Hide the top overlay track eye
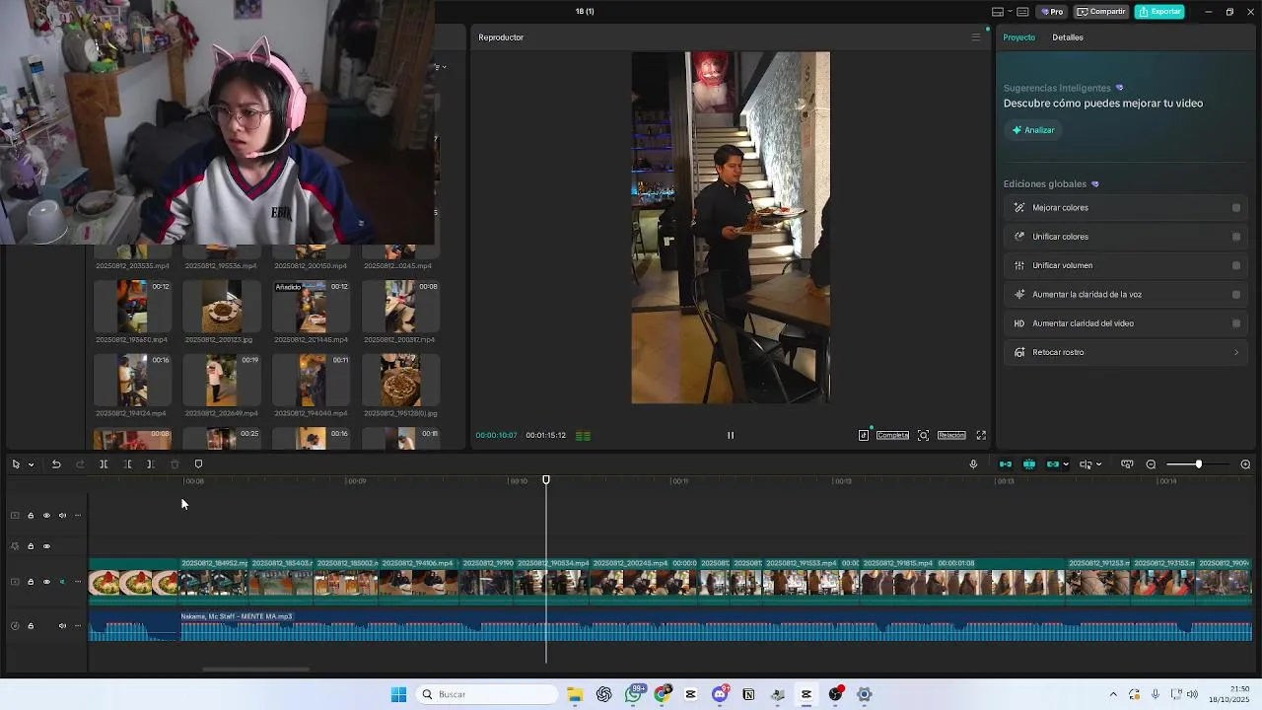 point(46,516)
